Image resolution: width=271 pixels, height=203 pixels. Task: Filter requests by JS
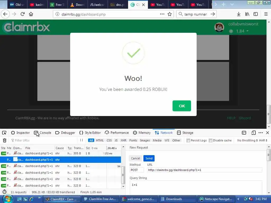pos(116,140)
